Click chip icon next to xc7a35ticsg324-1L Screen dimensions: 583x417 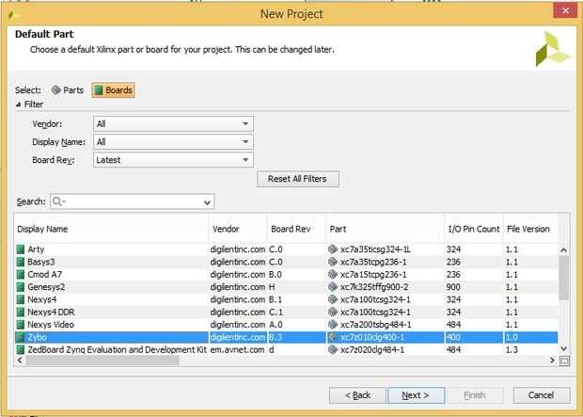point(333,249)
